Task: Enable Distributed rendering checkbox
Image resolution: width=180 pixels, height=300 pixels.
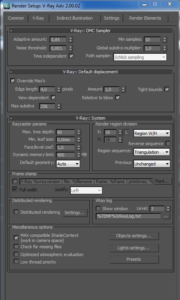Action: (16, 212)
